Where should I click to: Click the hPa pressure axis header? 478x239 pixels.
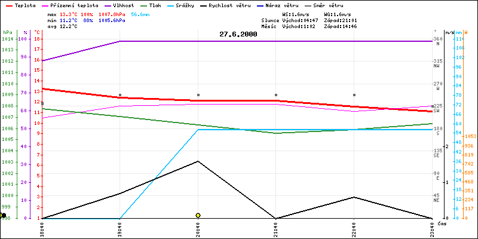7,32
